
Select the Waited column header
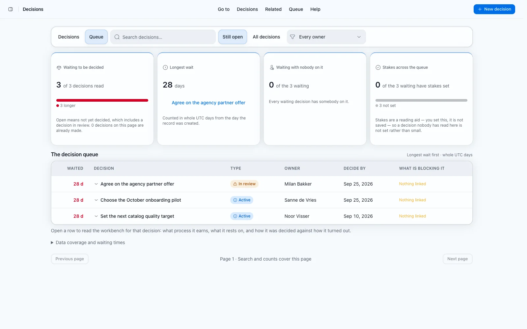click(x=75, y=168)
